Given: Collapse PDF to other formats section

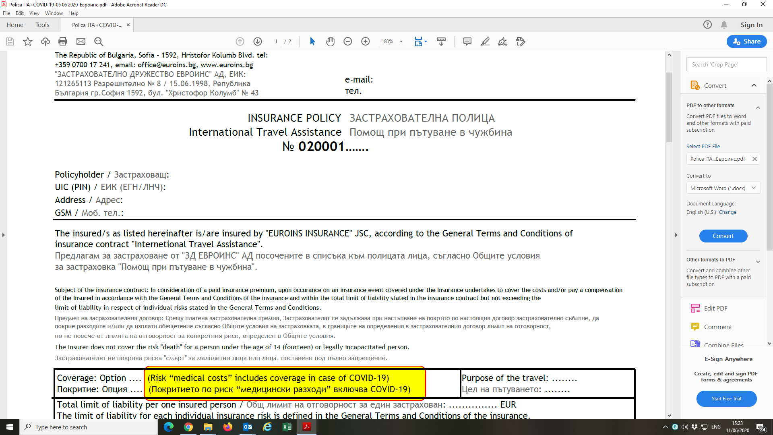Looking at the screenshot, I should (758, 108).
